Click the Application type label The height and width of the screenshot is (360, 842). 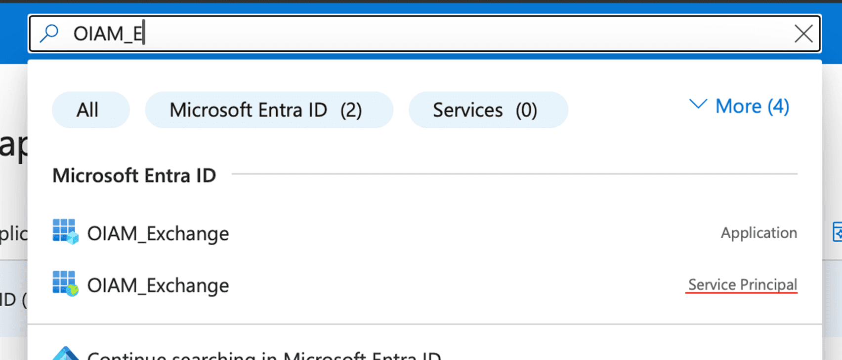[758, 233]
